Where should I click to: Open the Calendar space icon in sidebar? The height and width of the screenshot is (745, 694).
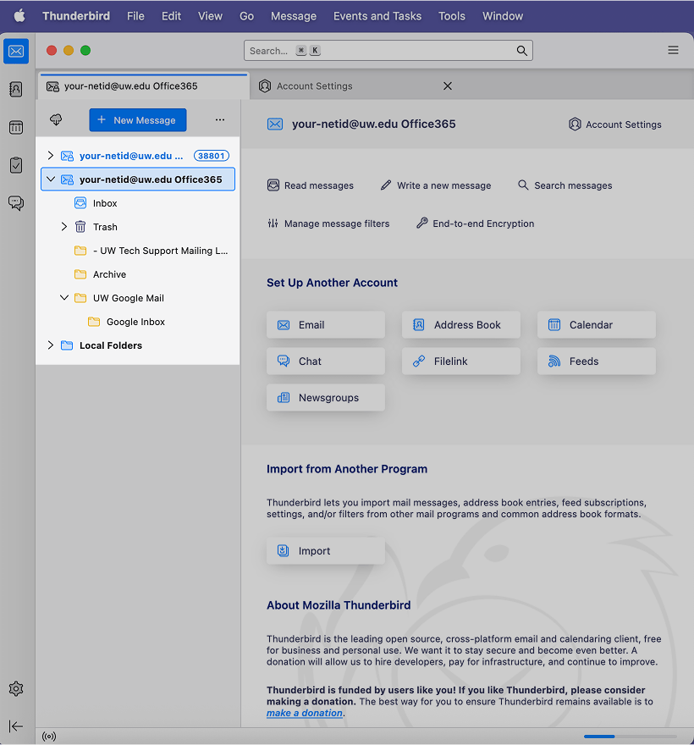coord(15,127)
